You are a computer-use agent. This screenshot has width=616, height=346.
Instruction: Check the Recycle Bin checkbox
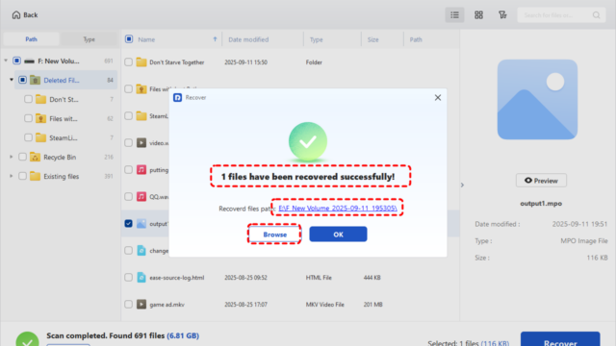pos(22,157)
